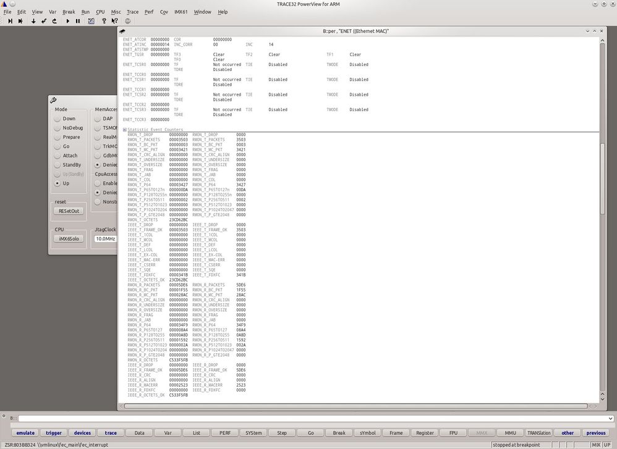Click the Go play toolbar icon
Viewport: 617px width, 449px height.
pos(67,21)
